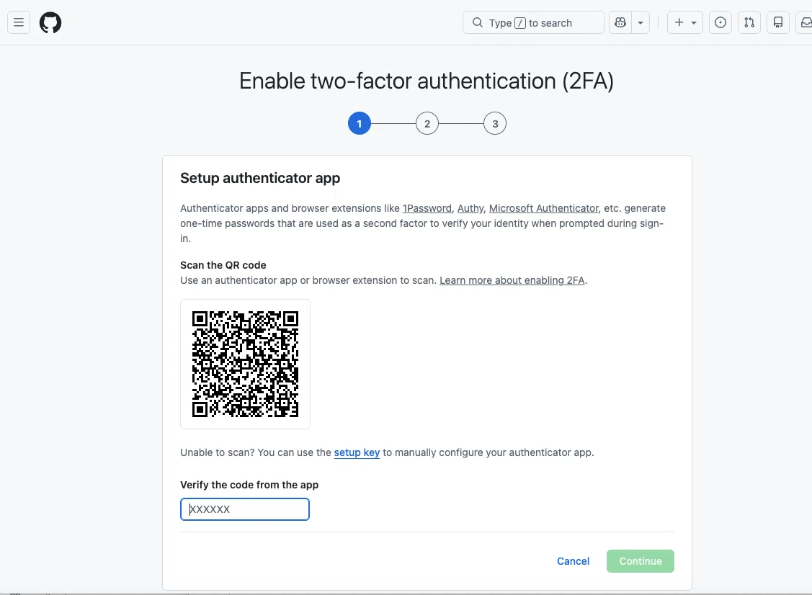Open the Authy link
This screenshot has height=595, width=812.
point(470,208)
